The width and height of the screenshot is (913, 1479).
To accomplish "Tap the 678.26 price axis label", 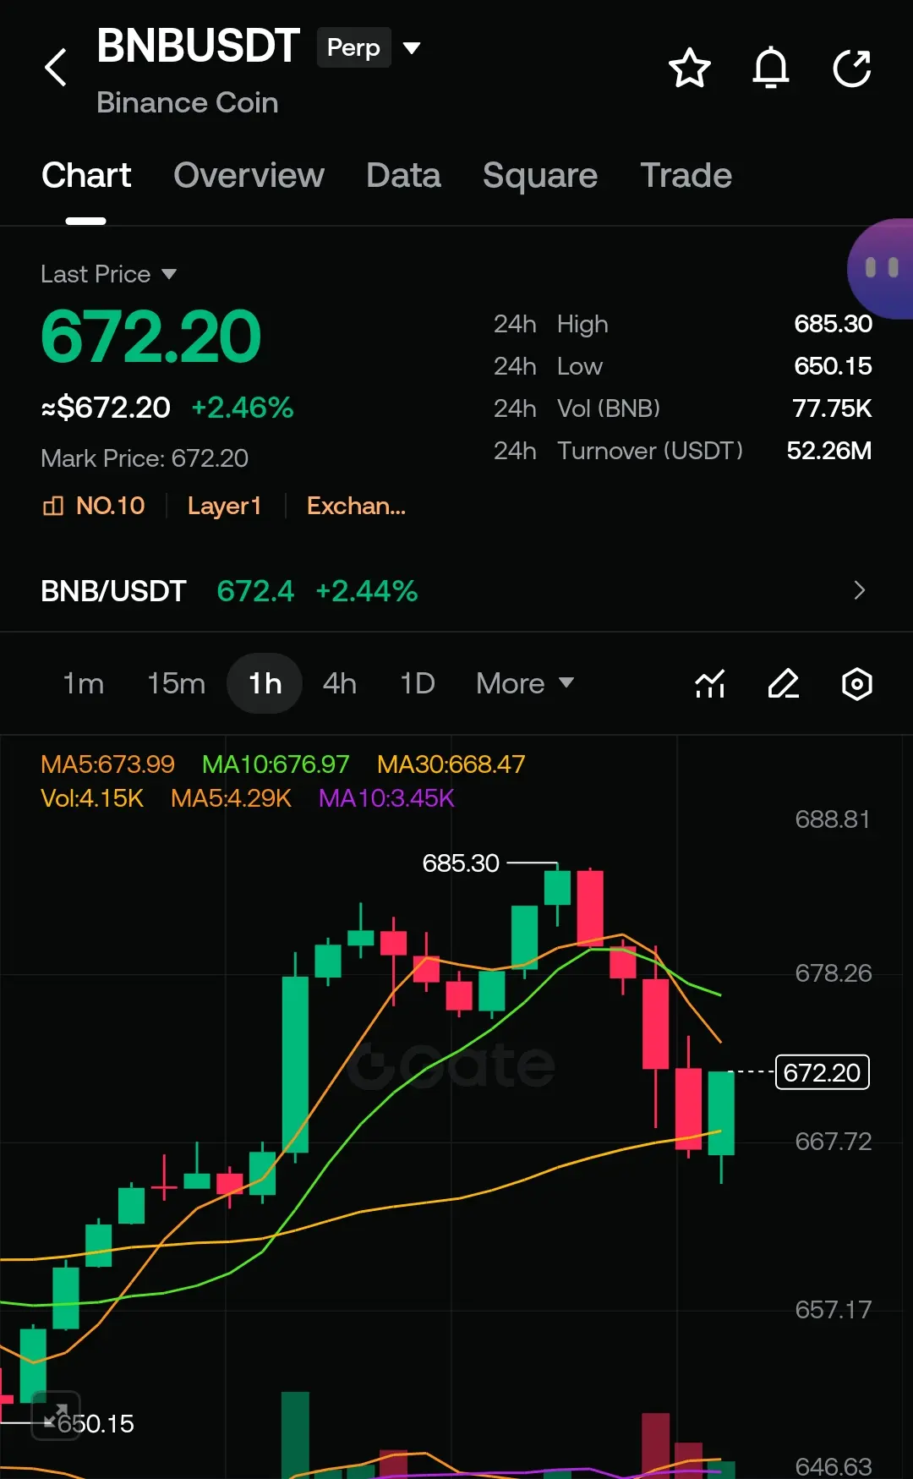I will [833, 973].
